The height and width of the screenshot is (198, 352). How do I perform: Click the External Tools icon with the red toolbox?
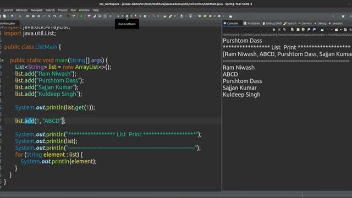[x=153, y=16]
